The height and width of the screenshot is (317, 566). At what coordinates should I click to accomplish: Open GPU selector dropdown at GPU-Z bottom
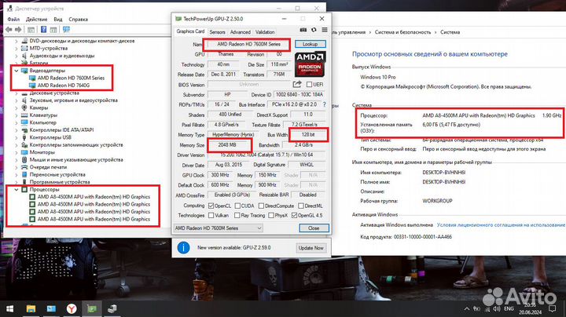pyautogui.click(x=219, y=228)
